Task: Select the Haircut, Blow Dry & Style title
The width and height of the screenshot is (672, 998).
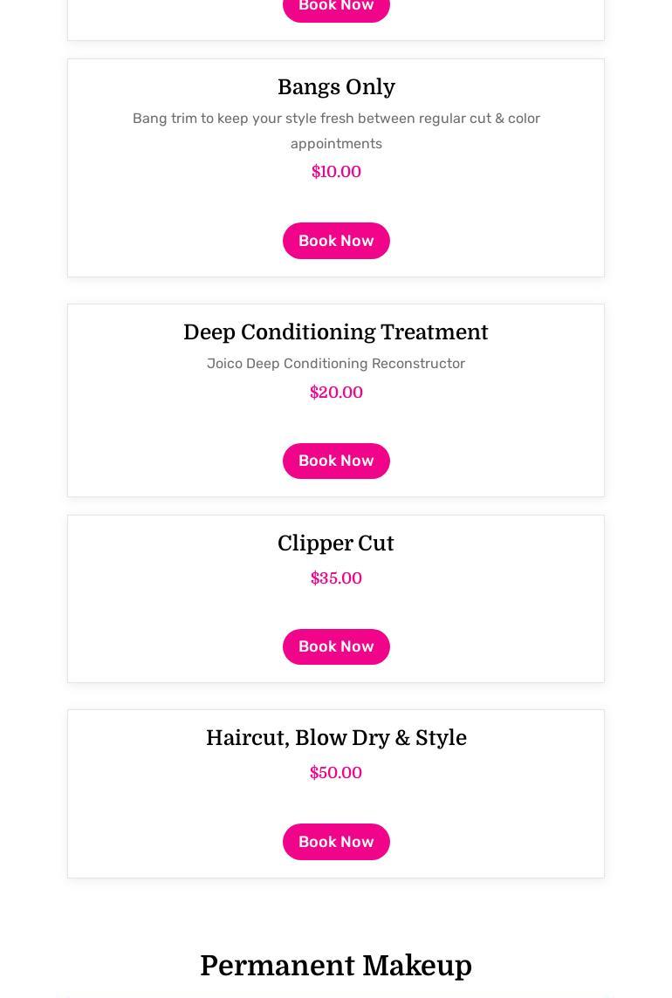Action: click(336, 738)
